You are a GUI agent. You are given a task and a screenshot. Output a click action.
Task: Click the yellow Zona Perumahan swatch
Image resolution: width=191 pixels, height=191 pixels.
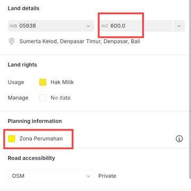coord(12,138)
